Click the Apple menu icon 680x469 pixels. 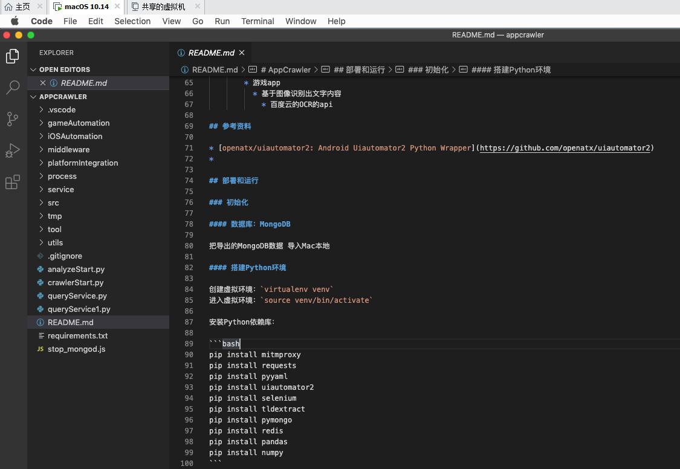coord(15,21)
